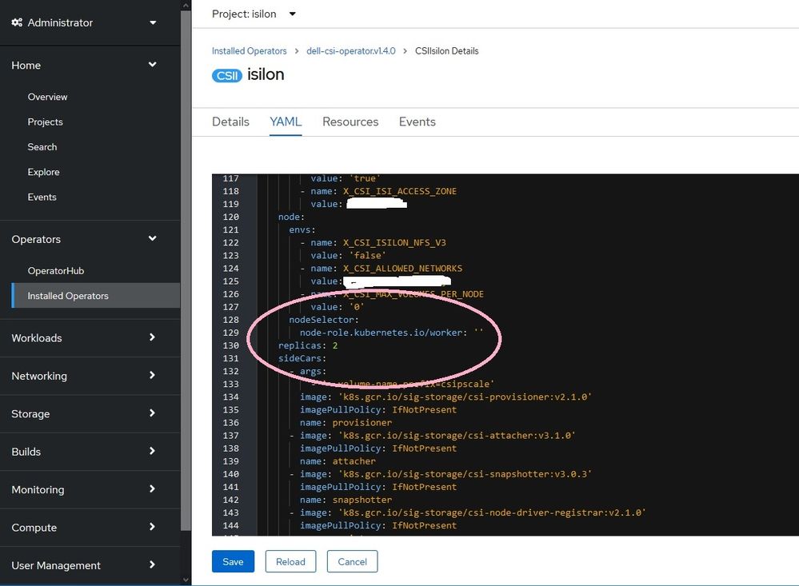Viewport: 799px width, 586px height.
Task: Click the nodeSelector key on line 128
Action: (x=324, y=320)
